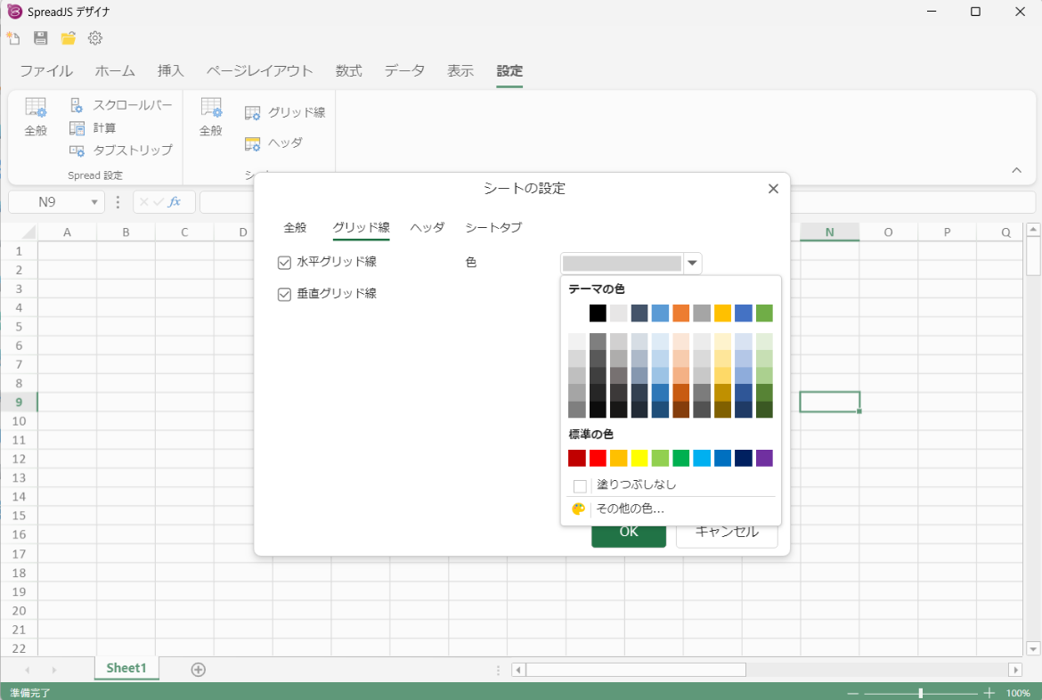
Task: Click the zoom in plus icon
Action: pyautogui.click(x=989, y=693)
